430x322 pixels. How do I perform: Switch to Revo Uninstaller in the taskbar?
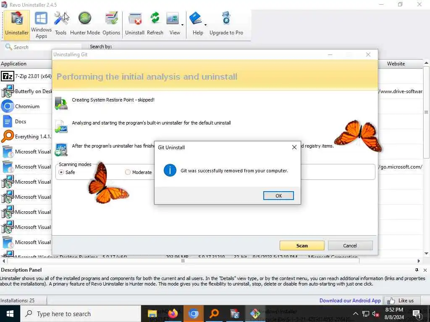(235, 314)
